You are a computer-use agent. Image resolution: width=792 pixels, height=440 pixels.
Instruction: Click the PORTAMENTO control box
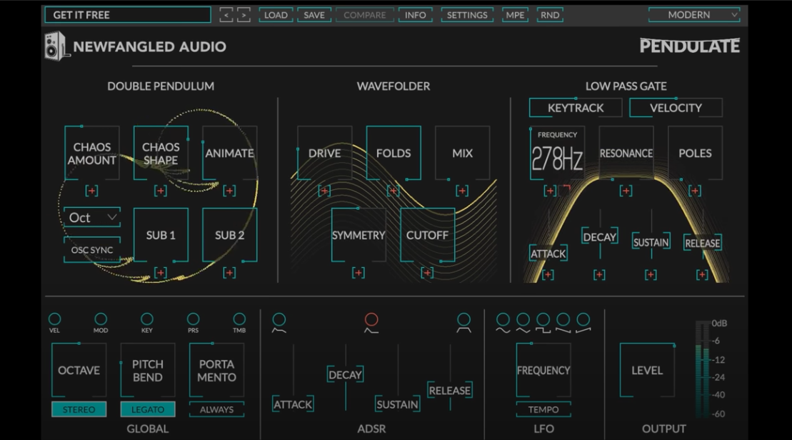(x=216, y=370)
